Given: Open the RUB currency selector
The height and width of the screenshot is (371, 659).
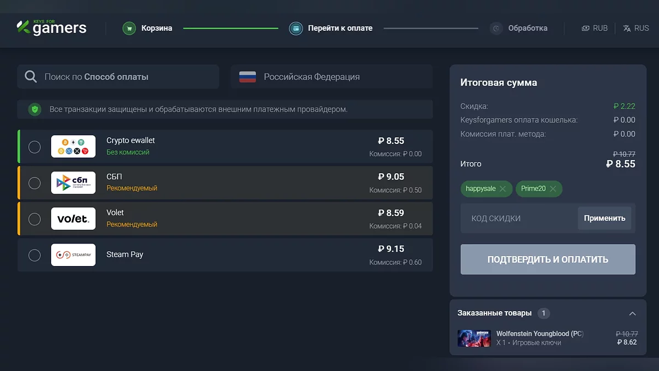Looking at the screenshot, I should click(595, 28).
